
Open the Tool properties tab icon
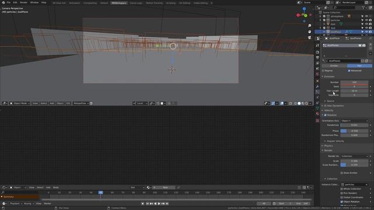click(x=317, y=45)
